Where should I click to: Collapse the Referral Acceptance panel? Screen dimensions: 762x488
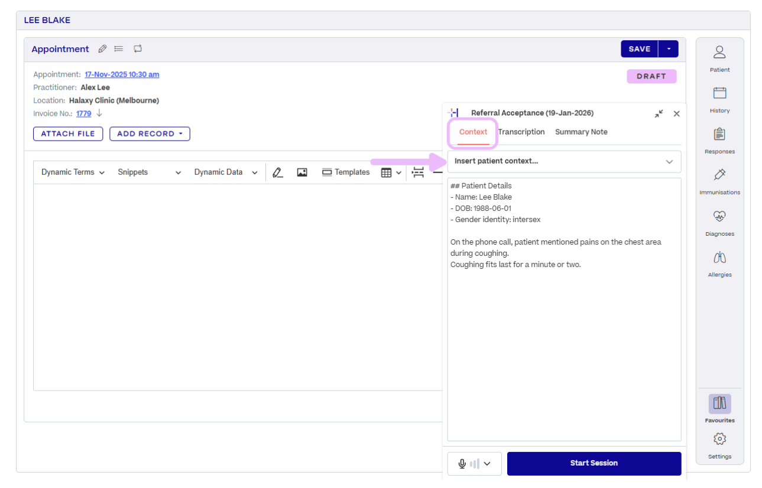659,113
